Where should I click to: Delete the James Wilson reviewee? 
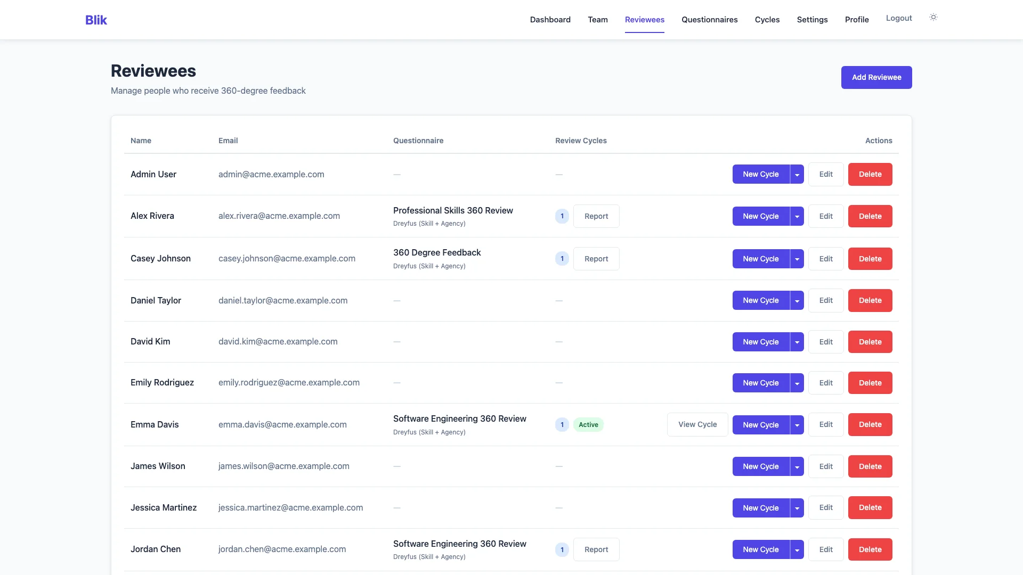coord(870,466)
